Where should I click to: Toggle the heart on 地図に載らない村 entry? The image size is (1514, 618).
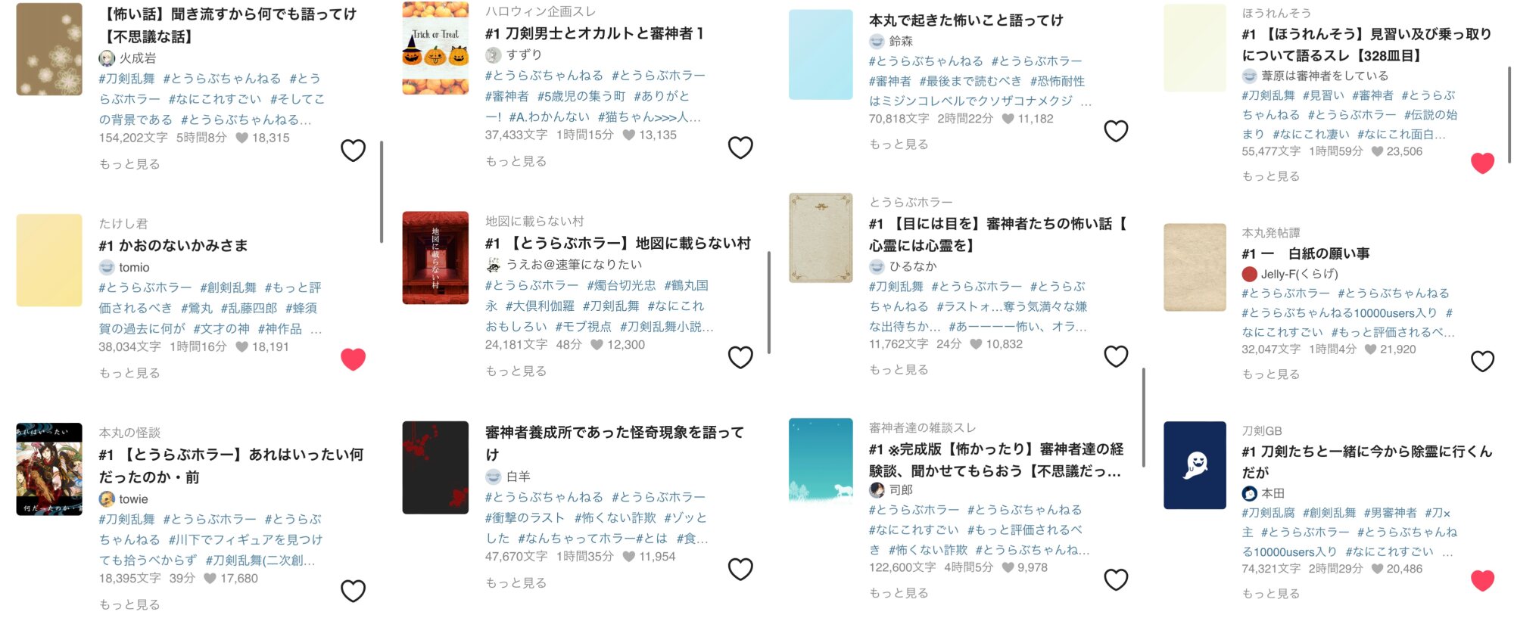pos(740,357)
